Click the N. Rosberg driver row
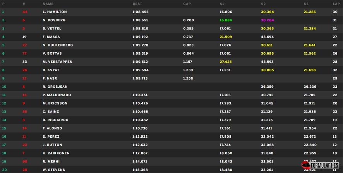Screen dimensions: 343x173 pyautogui.click(x=171, y=20)
